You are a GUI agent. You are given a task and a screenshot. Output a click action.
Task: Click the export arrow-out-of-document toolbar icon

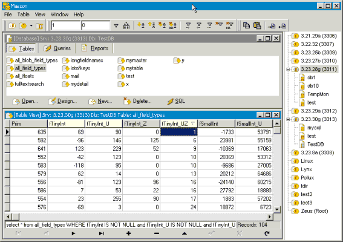[x=283, y=26]
